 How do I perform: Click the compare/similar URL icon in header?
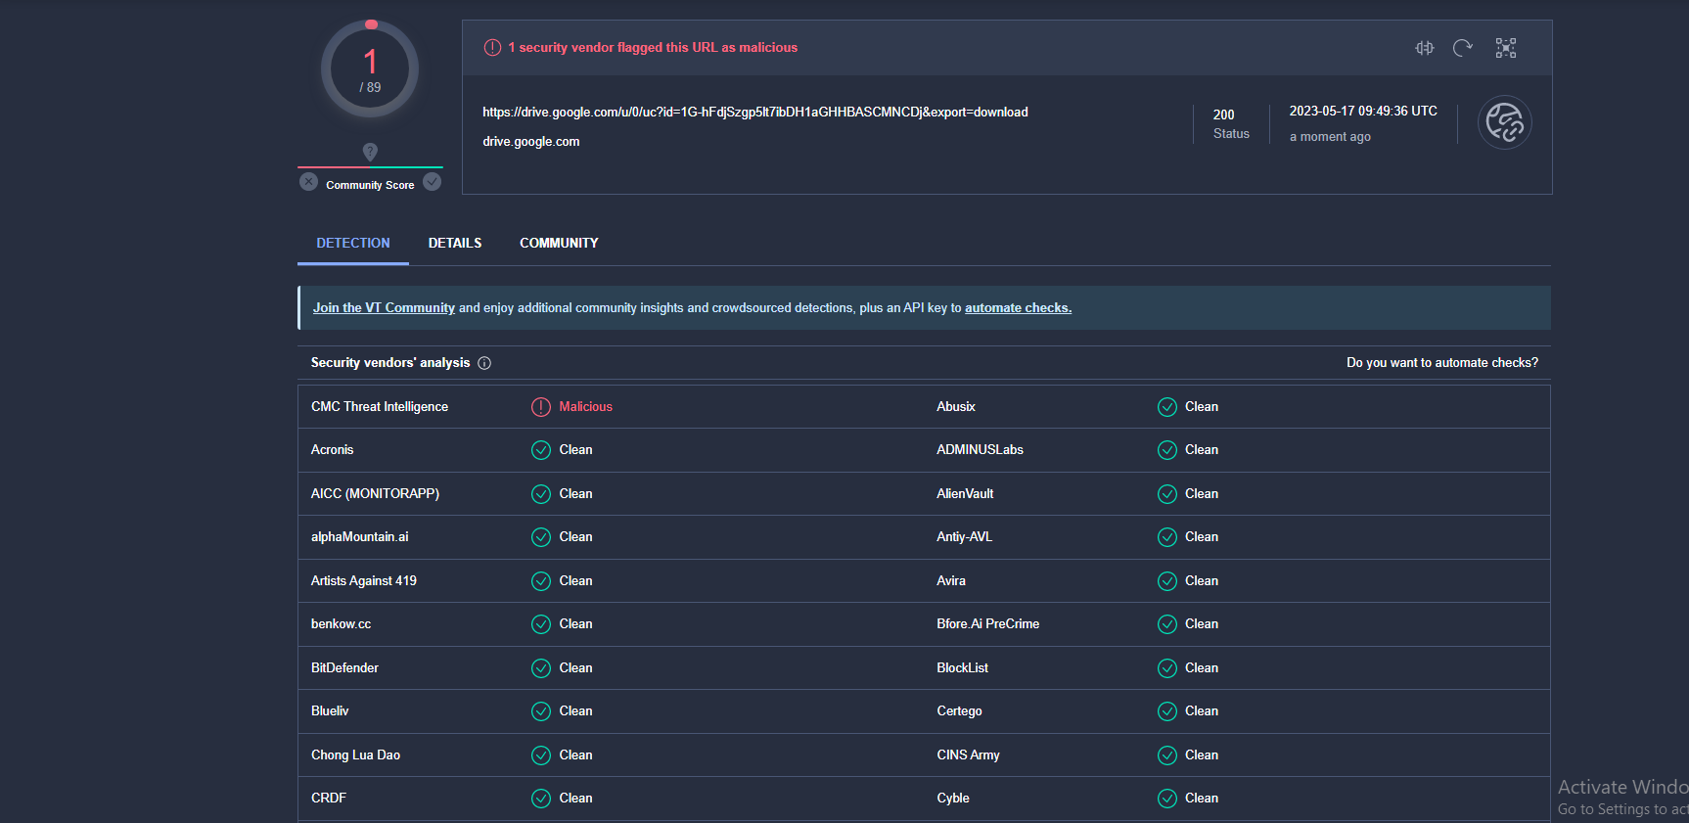point(1424,48)
